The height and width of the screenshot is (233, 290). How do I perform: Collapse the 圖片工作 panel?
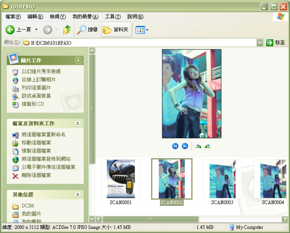[78, 60]
